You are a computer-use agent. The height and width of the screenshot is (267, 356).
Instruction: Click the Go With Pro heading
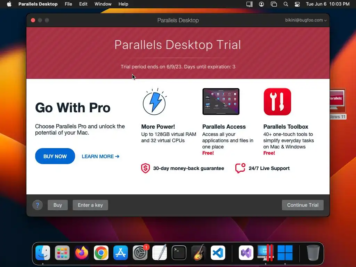[73, 108]
